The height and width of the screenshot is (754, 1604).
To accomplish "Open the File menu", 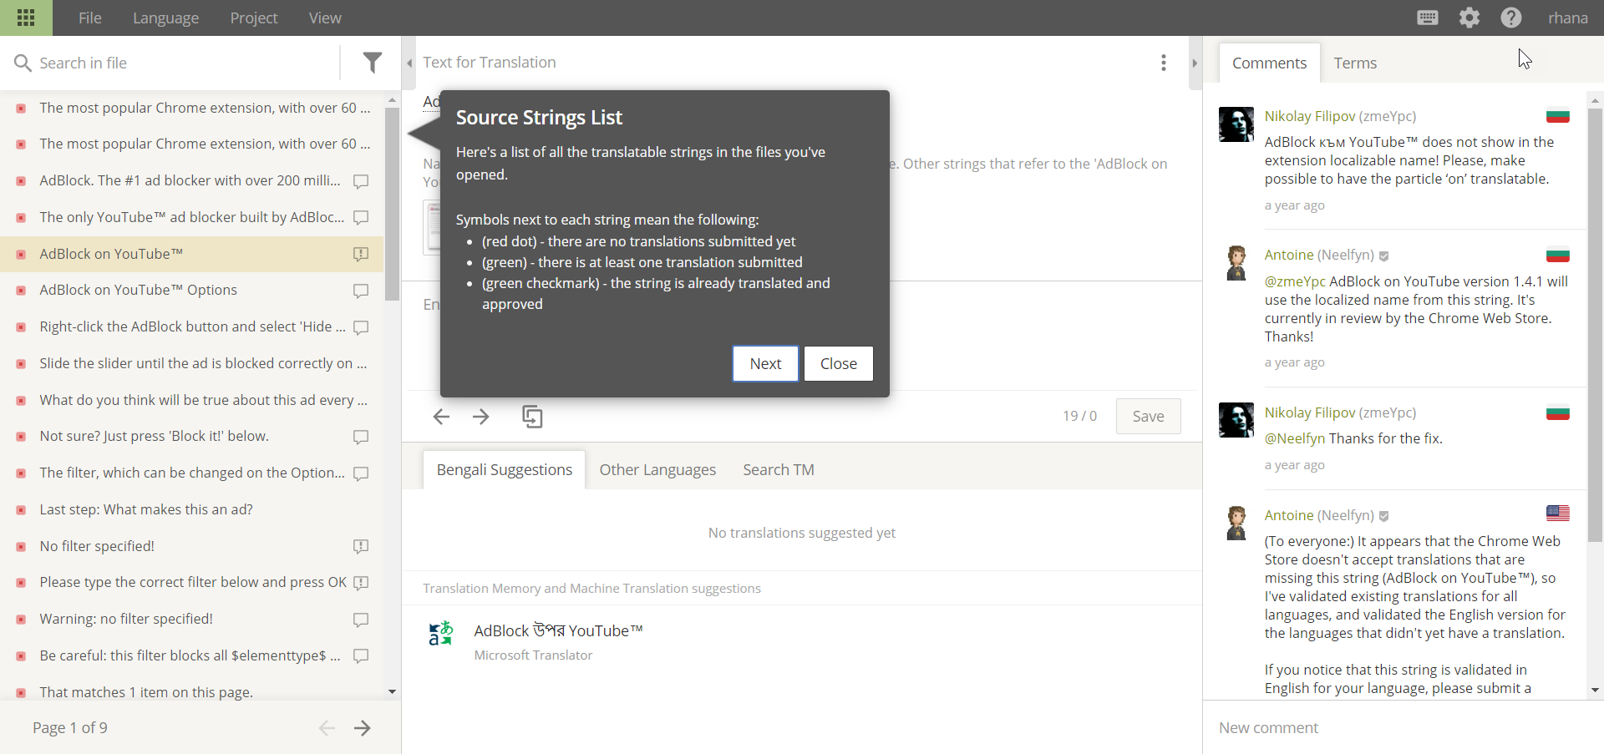I will (x=90, y=18).
